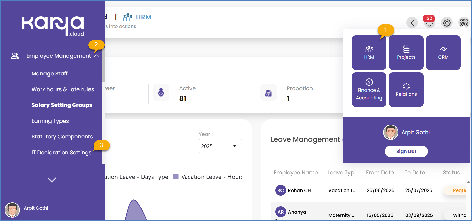Open notifications bell with 122 badge
The image size is (472, 221).
[x=429, y=22]
